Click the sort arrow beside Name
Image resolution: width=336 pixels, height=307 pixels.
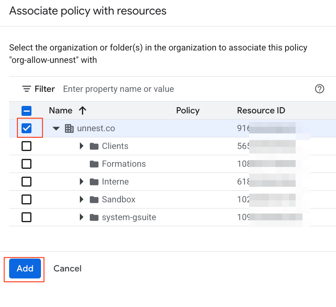point(82,110)
